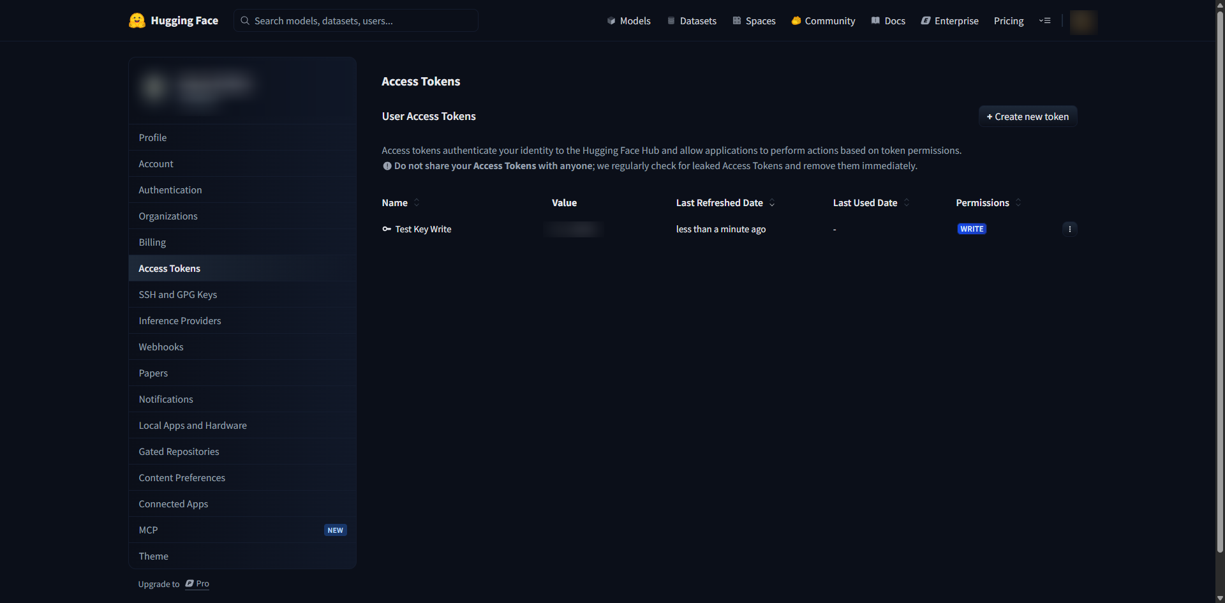This screenshot has width=1225, height=603.
Task: Click the scrollbar down arrow
Action: pos(1220,598)
